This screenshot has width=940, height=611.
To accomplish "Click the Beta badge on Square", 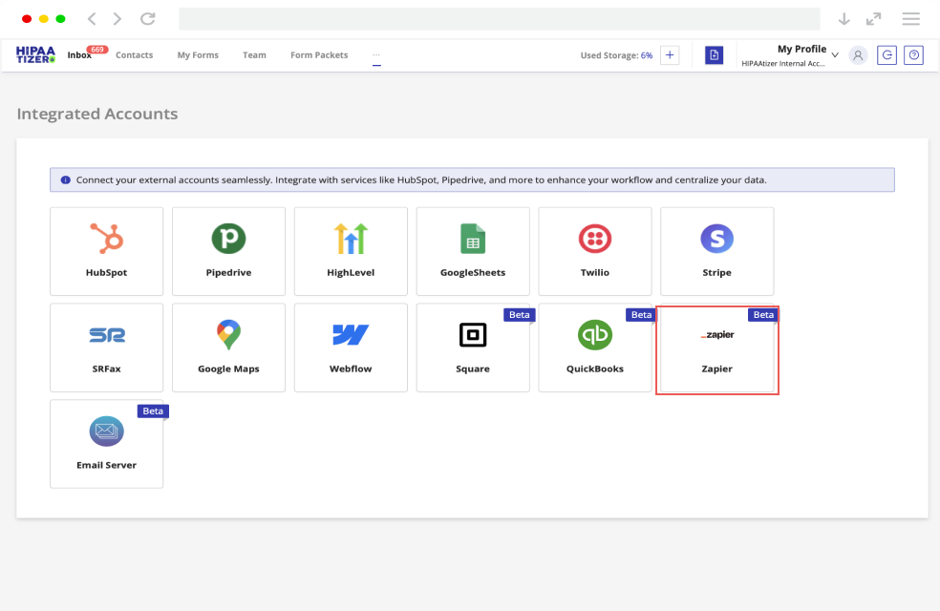I will click(519, 314).
